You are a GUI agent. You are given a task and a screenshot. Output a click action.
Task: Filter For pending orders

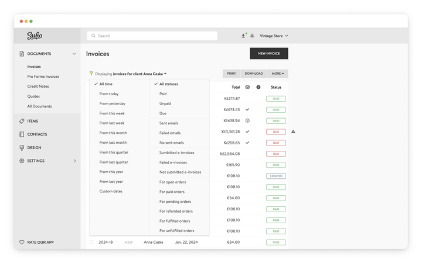pos(175,202)
